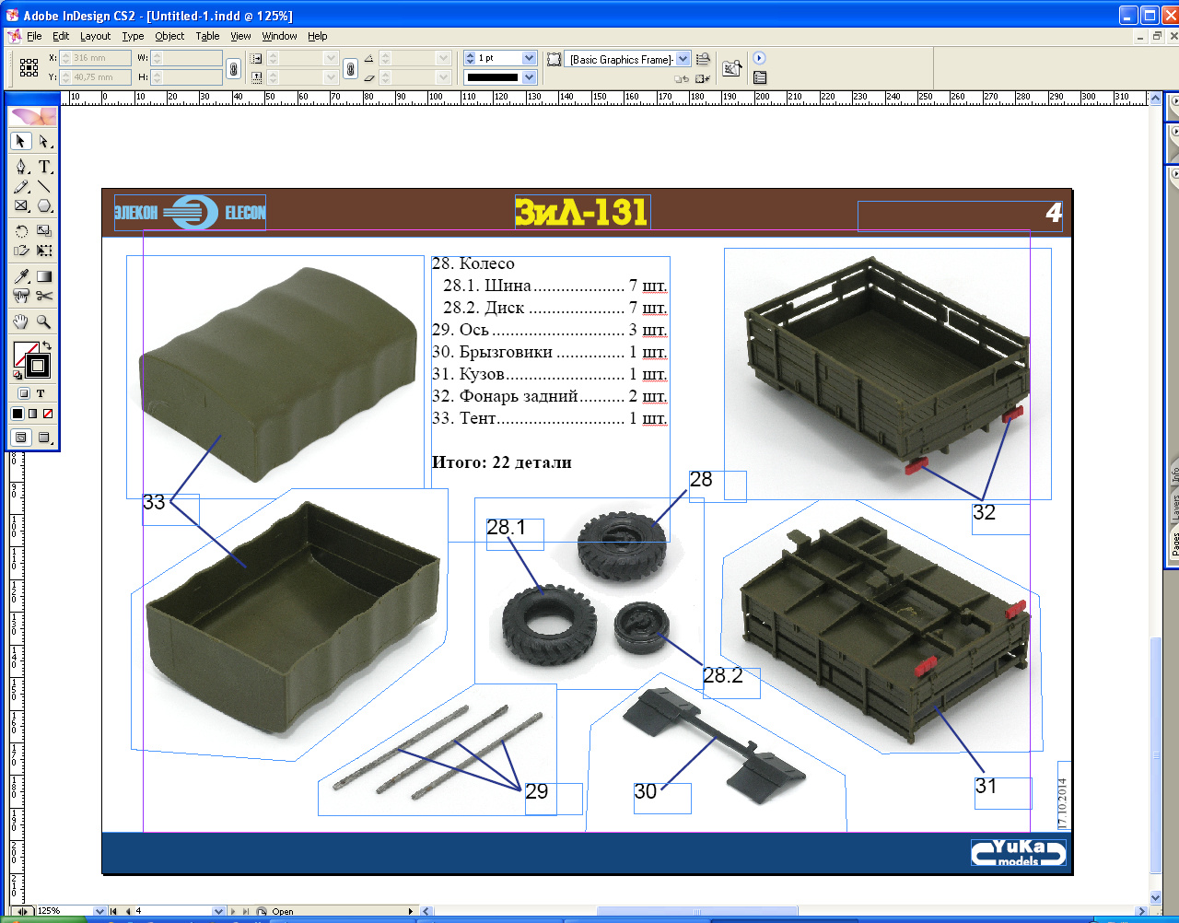Toggle the palettes icon at control bar end
This screenshot has height=923, width=1179.
coord(760,77)
